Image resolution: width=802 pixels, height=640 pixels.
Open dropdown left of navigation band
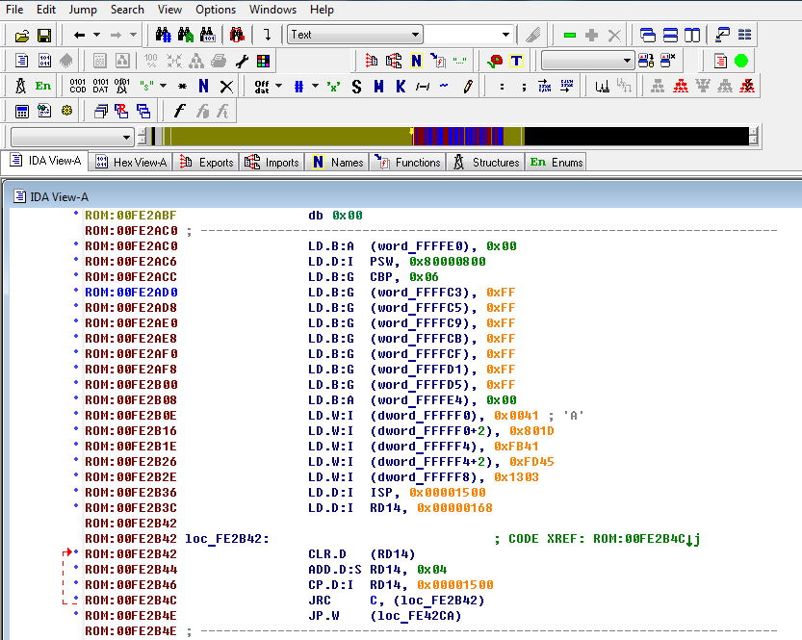pyautogui.click(x=126, y=137)
